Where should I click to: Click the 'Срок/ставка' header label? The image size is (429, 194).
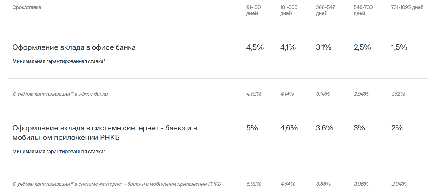(x=27, y=7)
